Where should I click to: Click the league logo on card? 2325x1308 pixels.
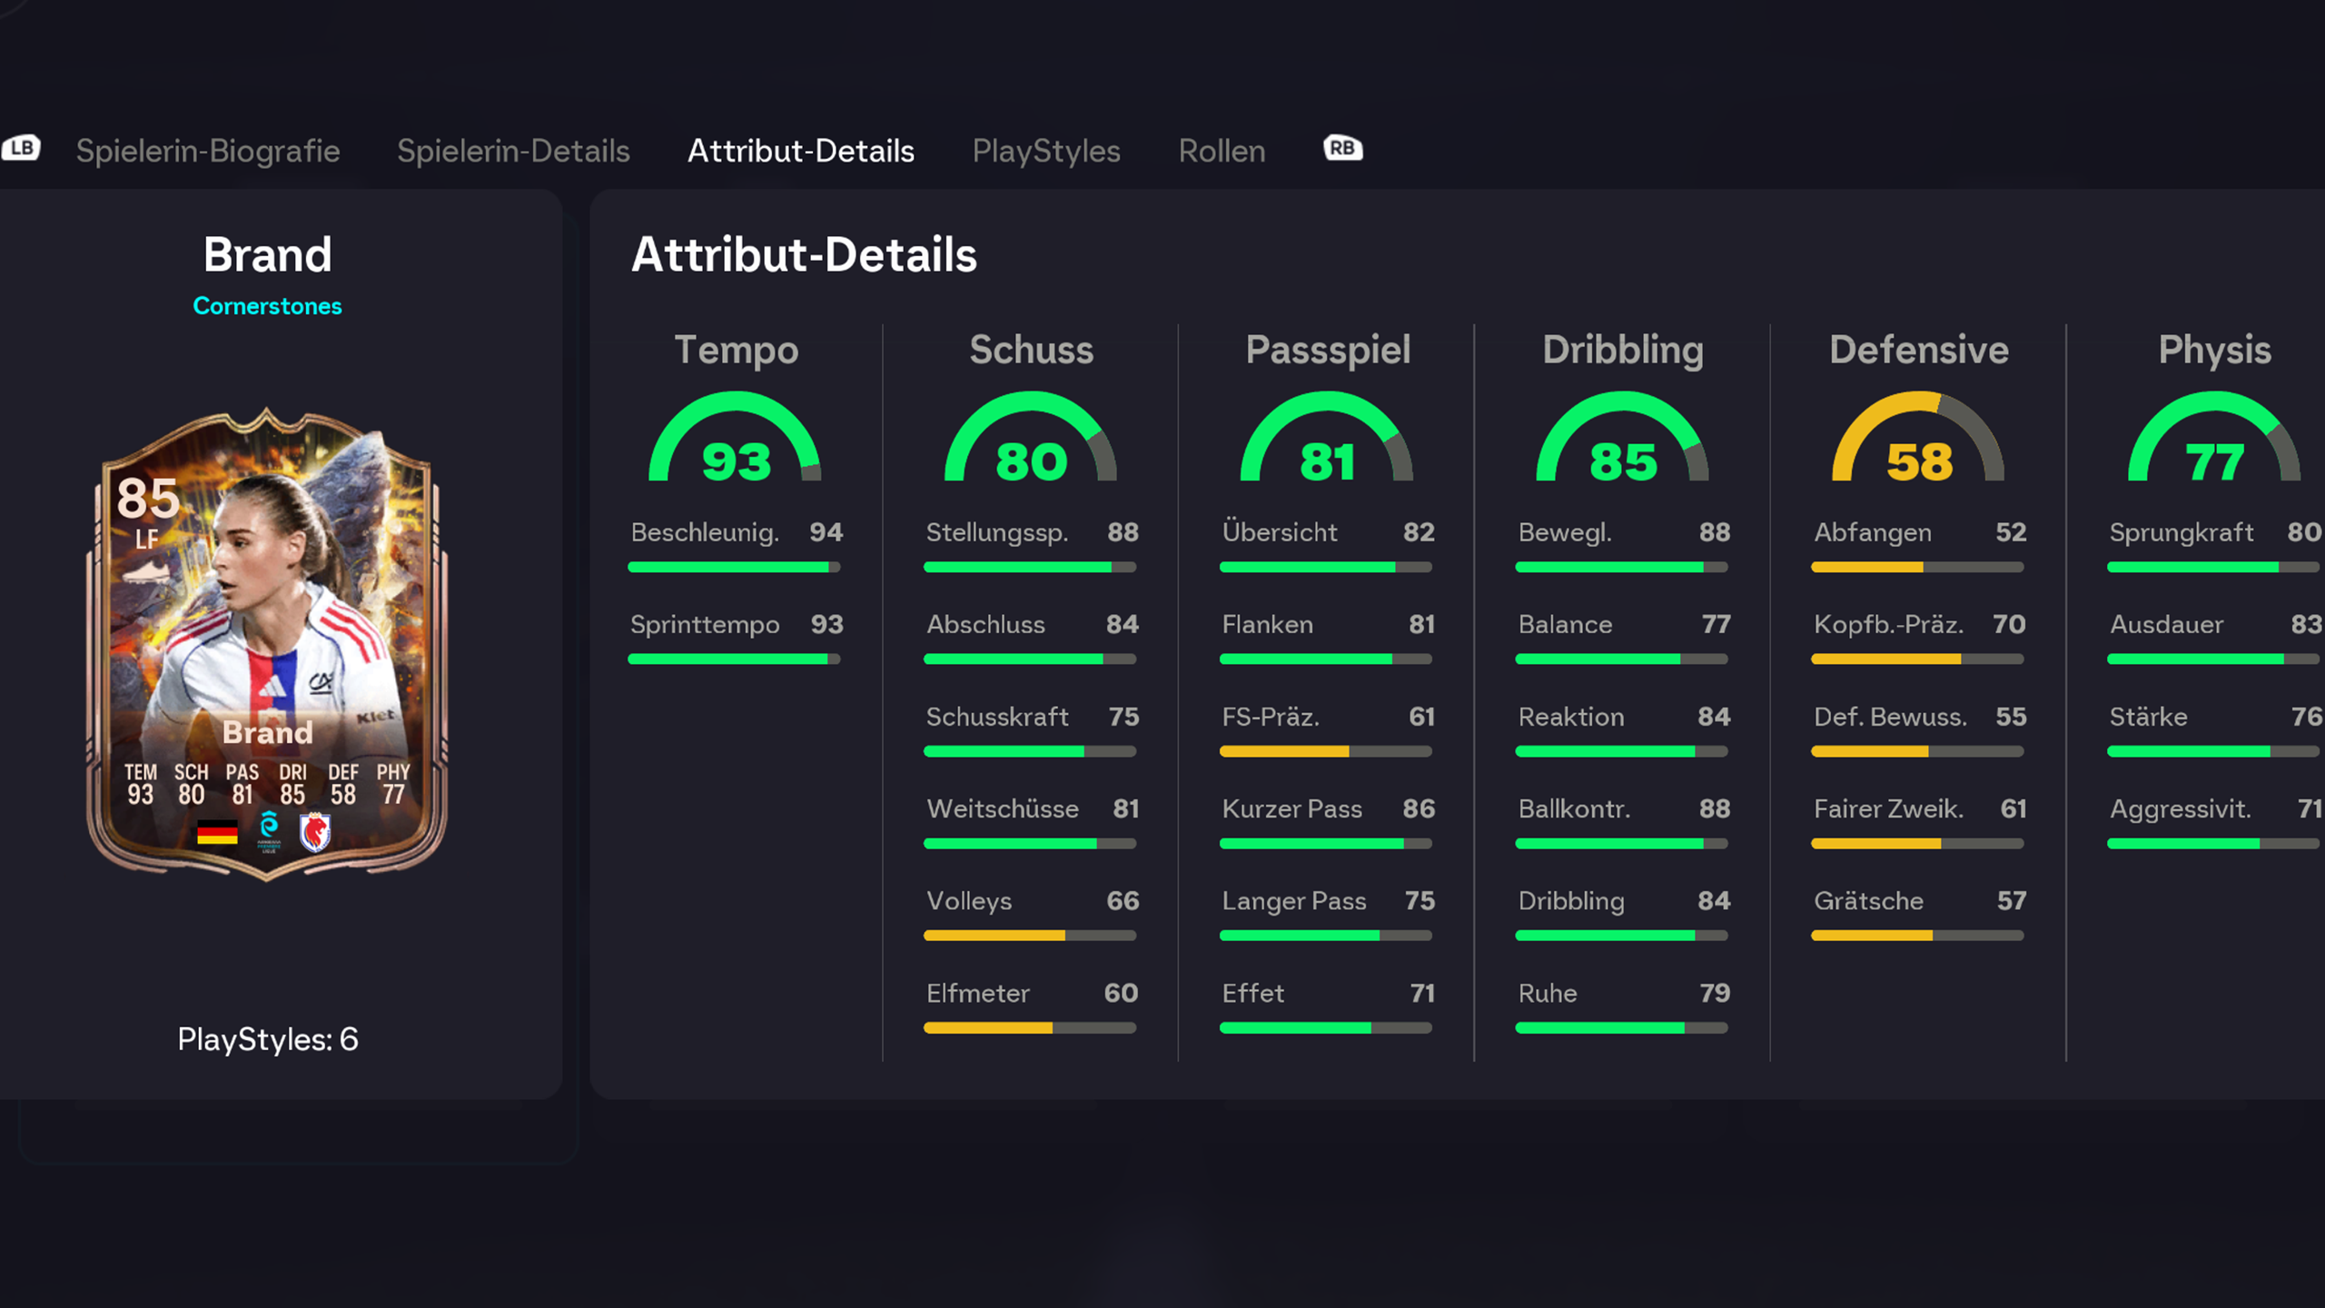pos(269,831)
